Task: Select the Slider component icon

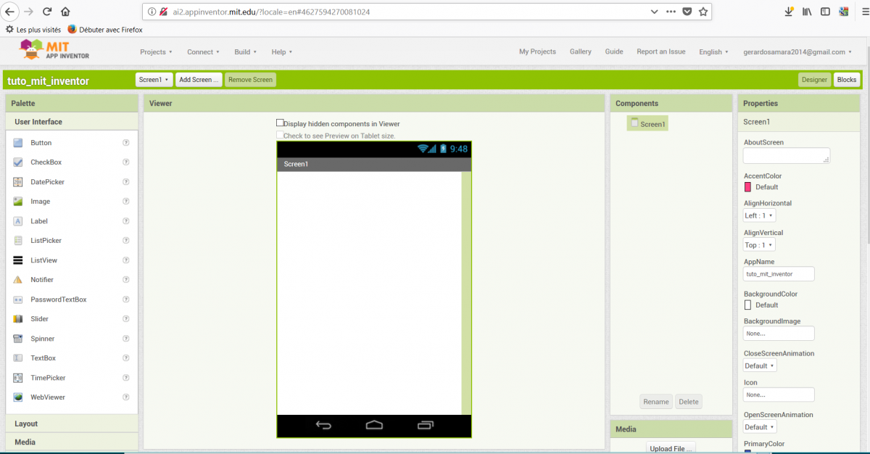Action: (x=18, y=319)
